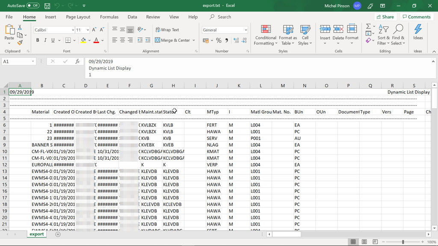Open the Ideas analysis tool
This screenshot has width=438, height=246.
click(x=418, y=34)
